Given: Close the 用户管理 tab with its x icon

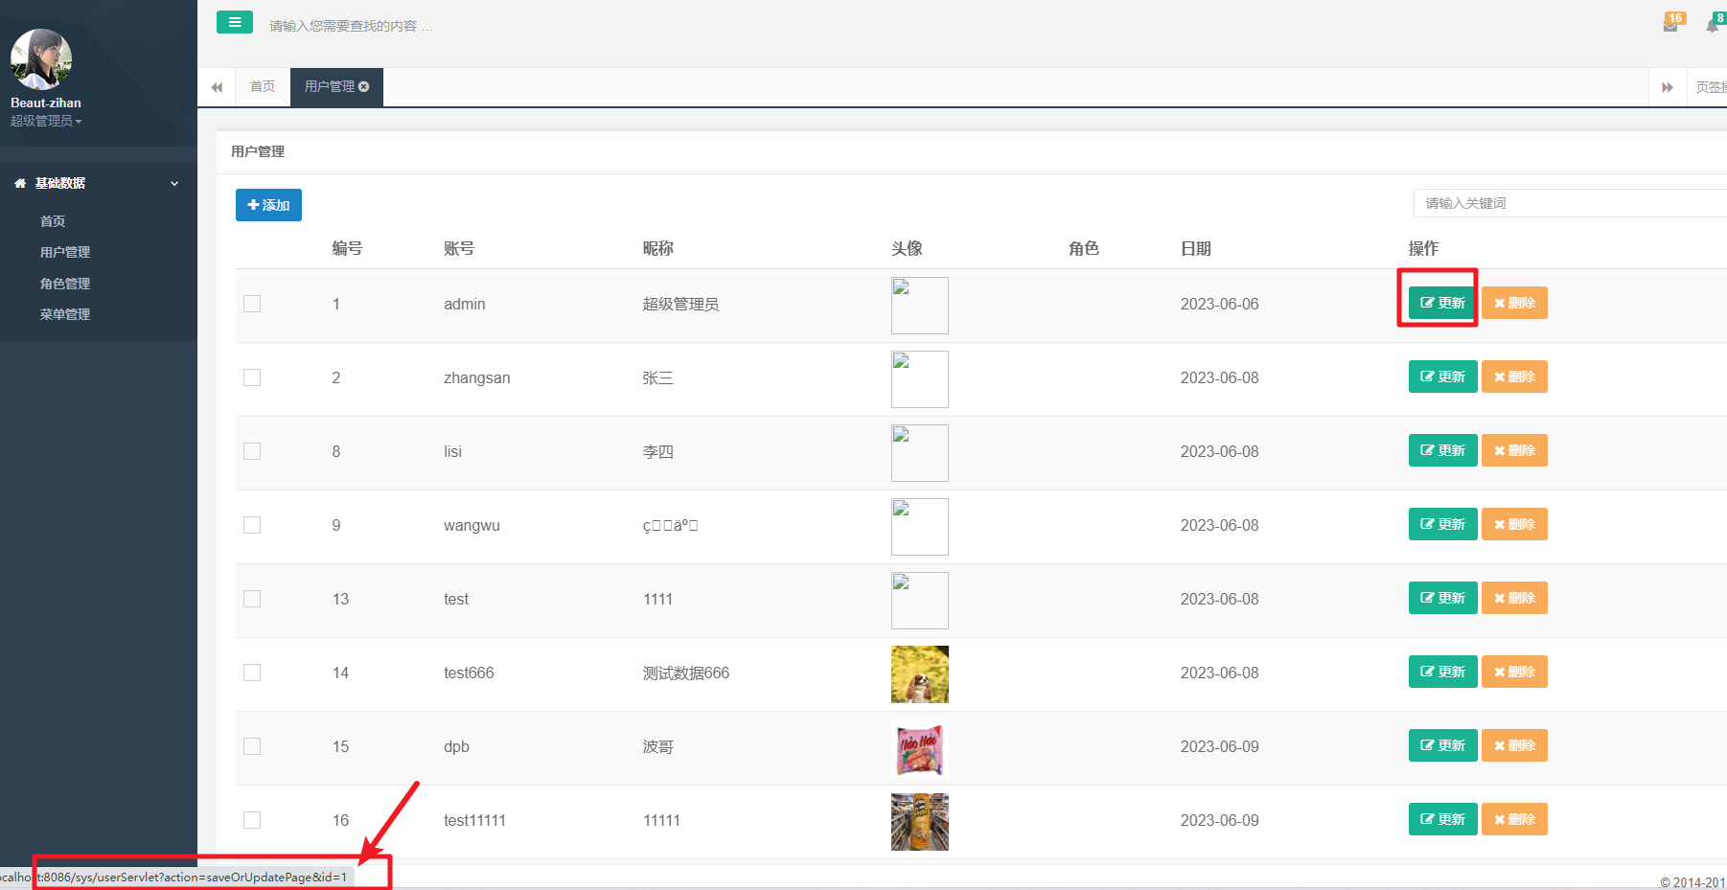Looking at the screenshot, I should coord(364,86).
